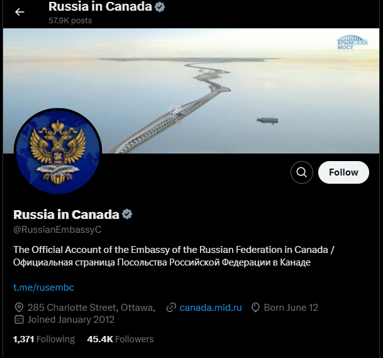
Task: View the 45.4K Followers list
Action: coord(120,339)
